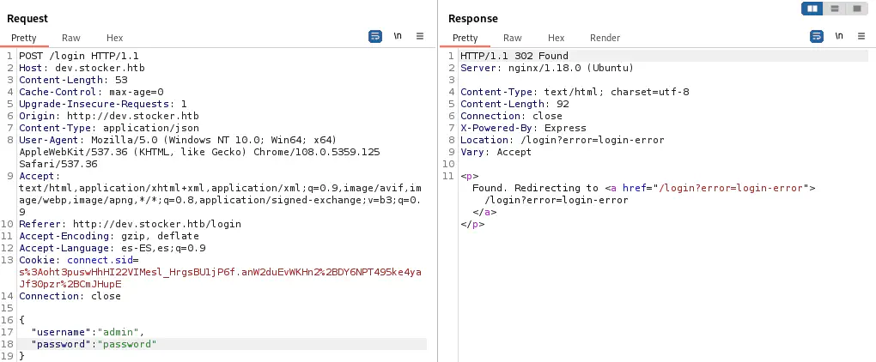Screen dimensions: 876x362
Task: Click the "password" value in JSON body
Action: [x=128, y=344]
